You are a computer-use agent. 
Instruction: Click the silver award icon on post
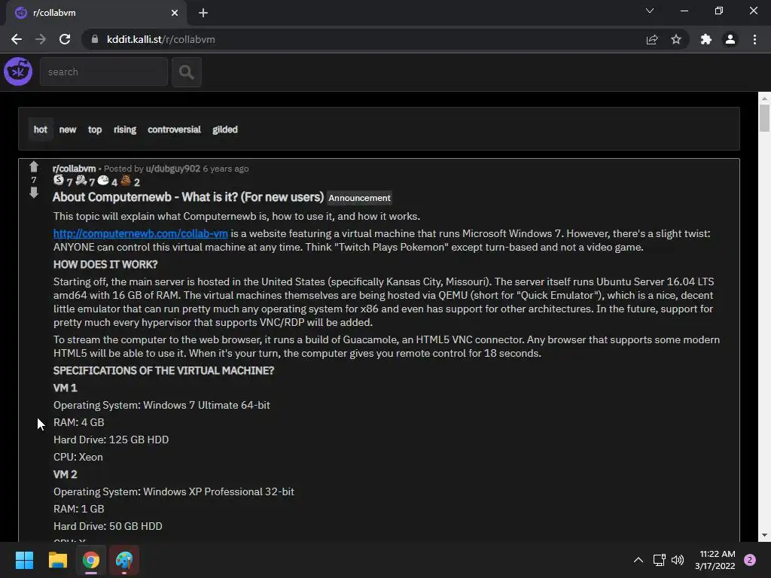point(59,180)
